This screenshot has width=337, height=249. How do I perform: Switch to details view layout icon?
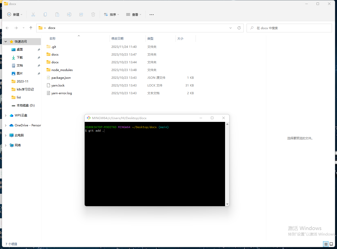[x=326, y=244]
